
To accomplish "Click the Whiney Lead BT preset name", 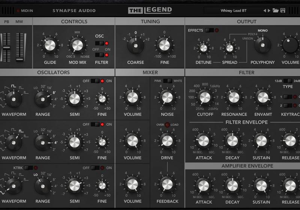I will (x=233, y=10).
